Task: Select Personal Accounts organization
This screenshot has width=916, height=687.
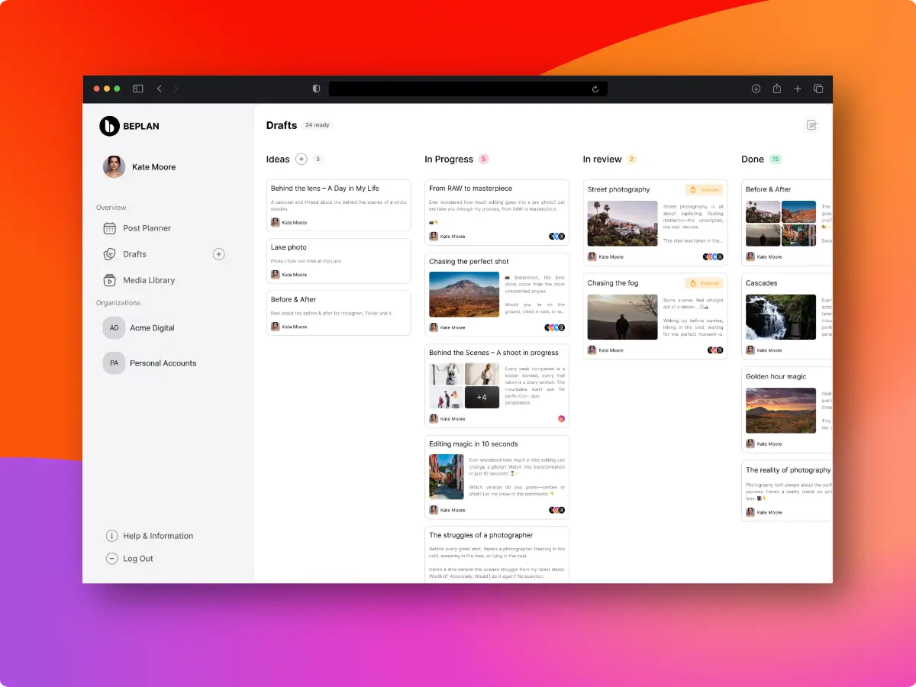Action: pyautogui.click(x=163, y=363)
